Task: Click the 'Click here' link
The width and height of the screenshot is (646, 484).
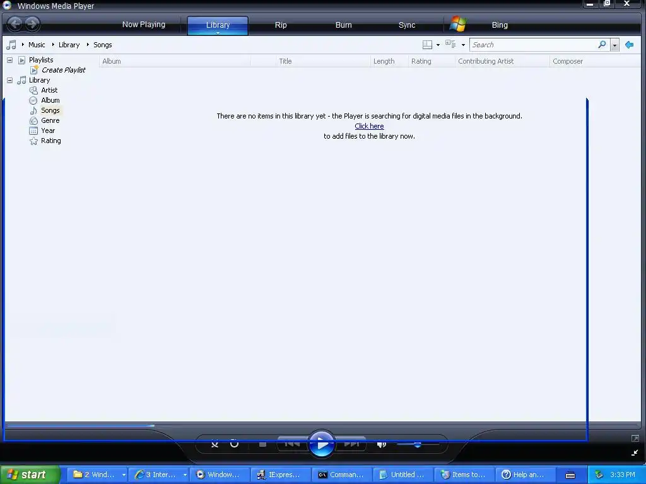Action: point(369,126)
